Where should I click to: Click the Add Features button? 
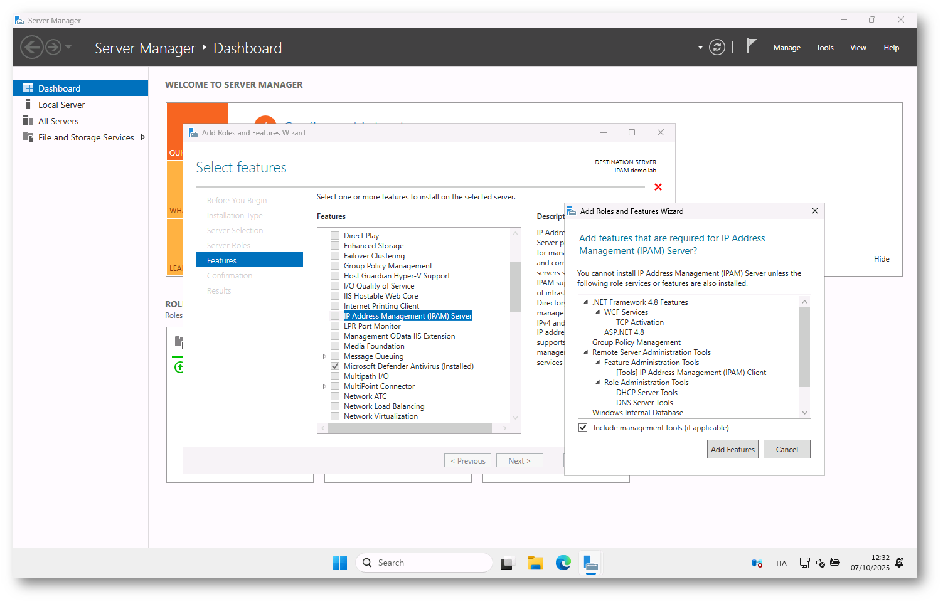click(x=732, y=450)
